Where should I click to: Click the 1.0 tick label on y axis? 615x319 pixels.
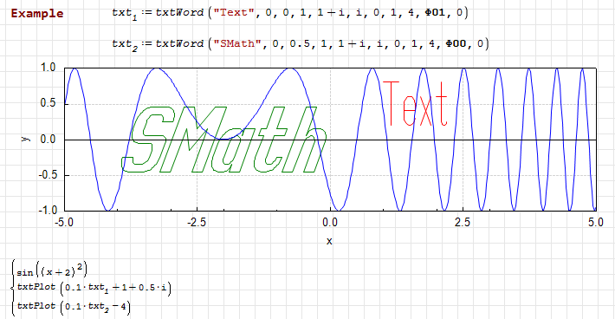click(x=49, y=68)
